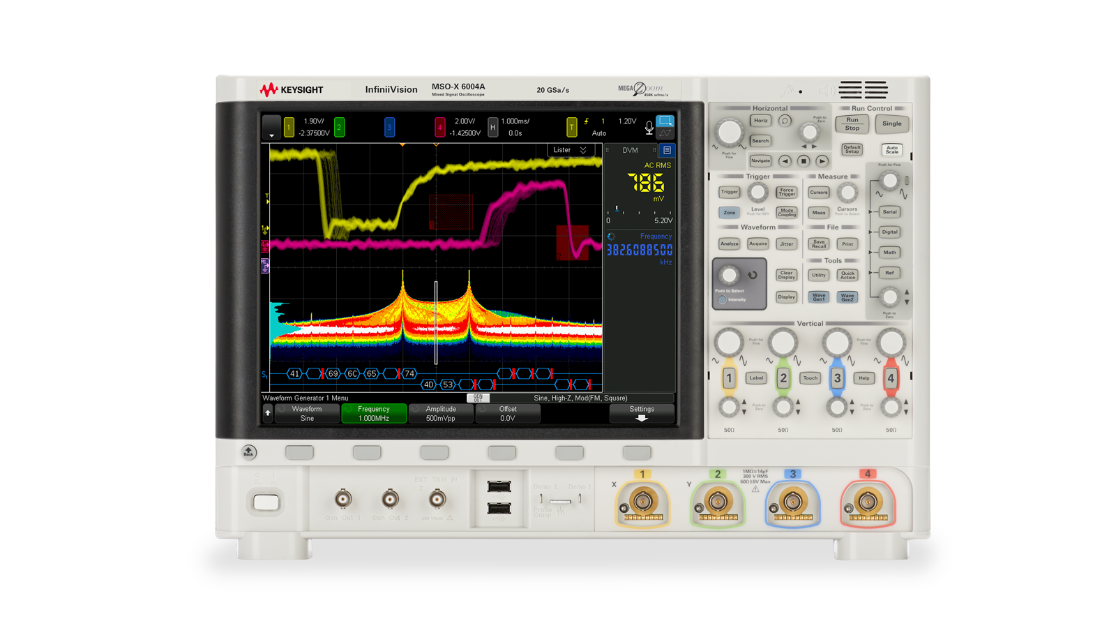1116x628 pixels.
Task: Click the Auto Scale key
Action: (x=892, y=149)
